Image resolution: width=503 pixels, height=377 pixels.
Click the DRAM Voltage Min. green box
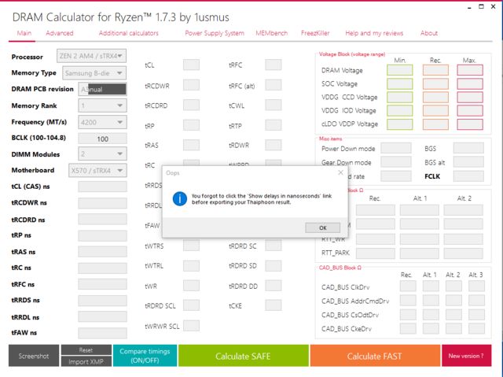click(400, 70)
